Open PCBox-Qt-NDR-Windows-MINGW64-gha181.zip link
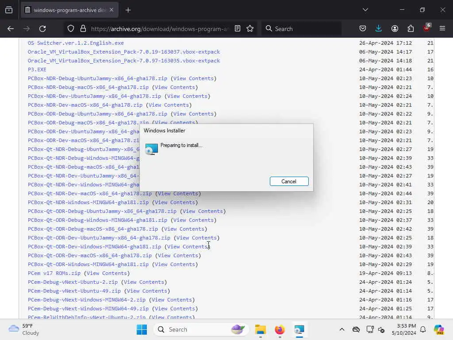The image size is (453, 340). tap(88, 202)
